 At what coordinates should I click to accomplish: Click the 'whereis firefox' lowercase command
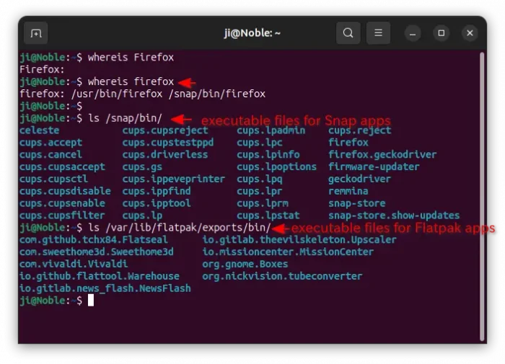[x=131, y=81]
